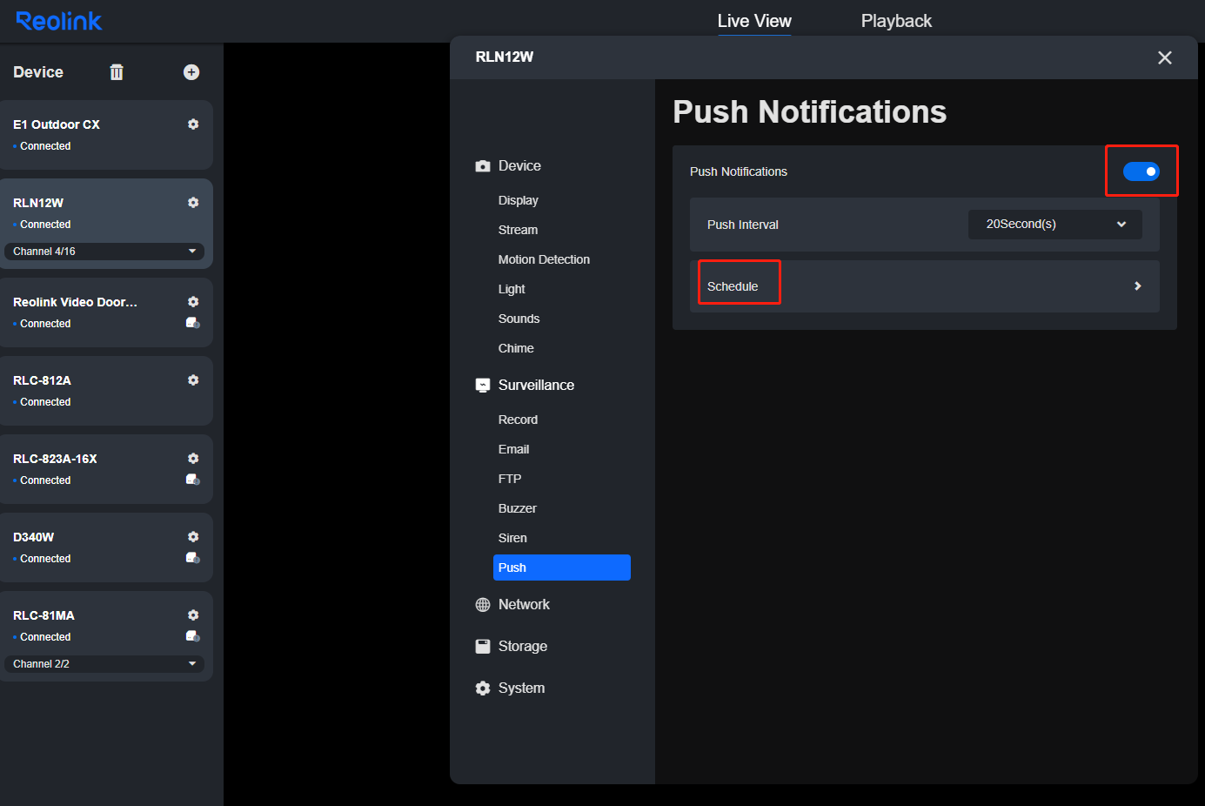Viewport: 1205px width, 806px height.
Task: Open settings gear for RLN12W
Action: (x=193, y=203)
